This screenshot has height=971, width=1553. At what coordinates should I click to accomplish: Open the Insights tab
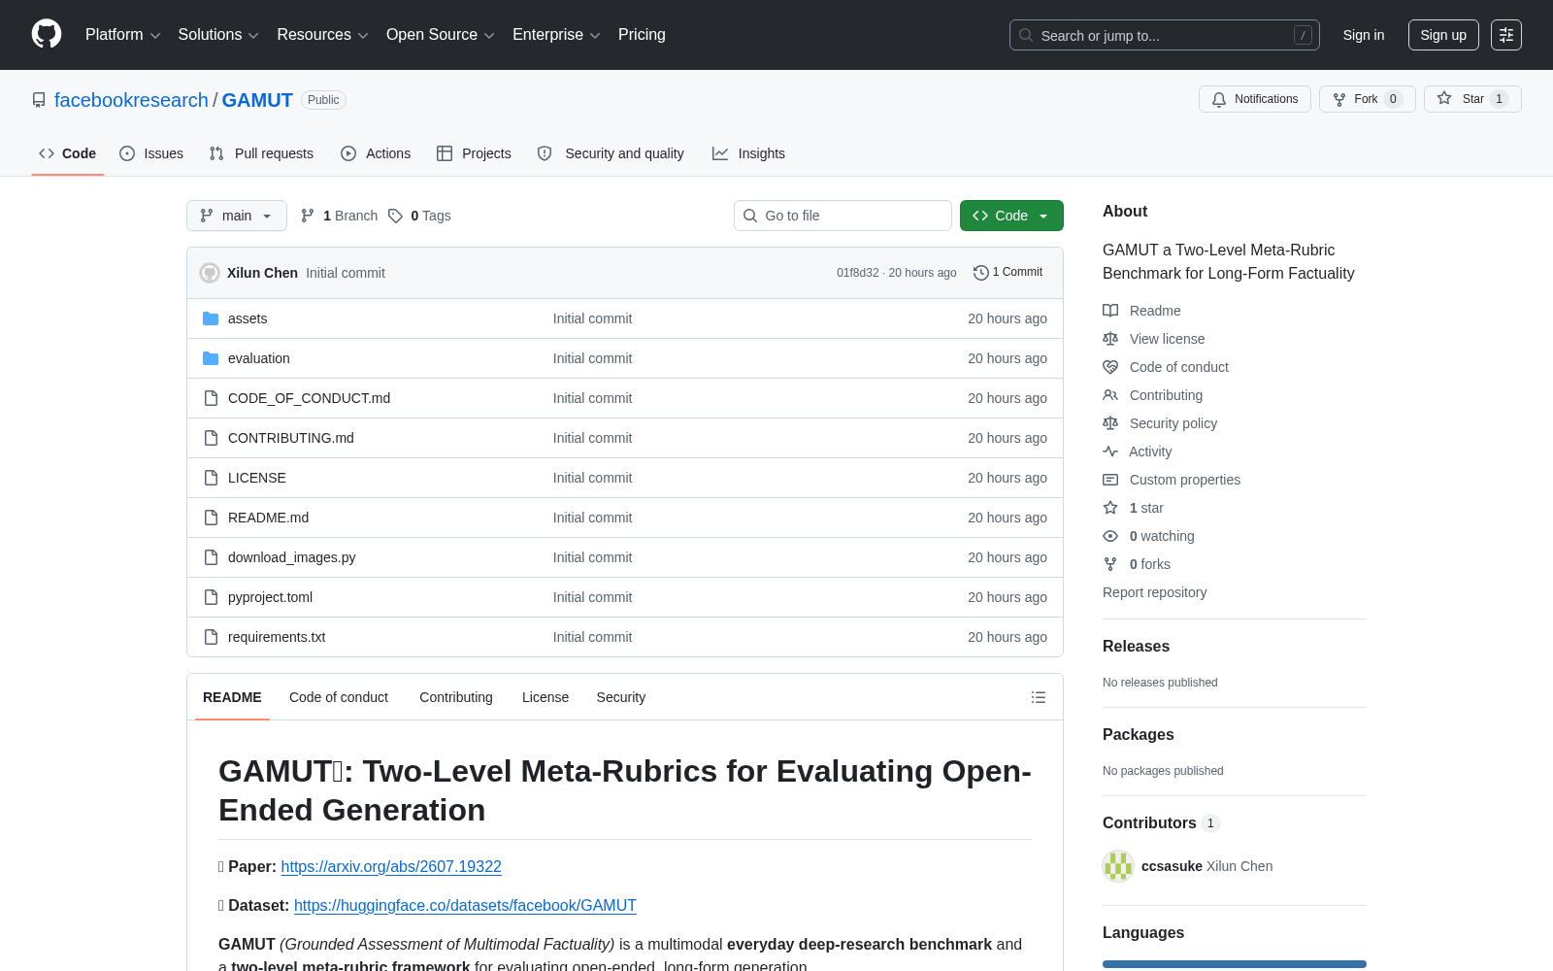pos(748,153)
